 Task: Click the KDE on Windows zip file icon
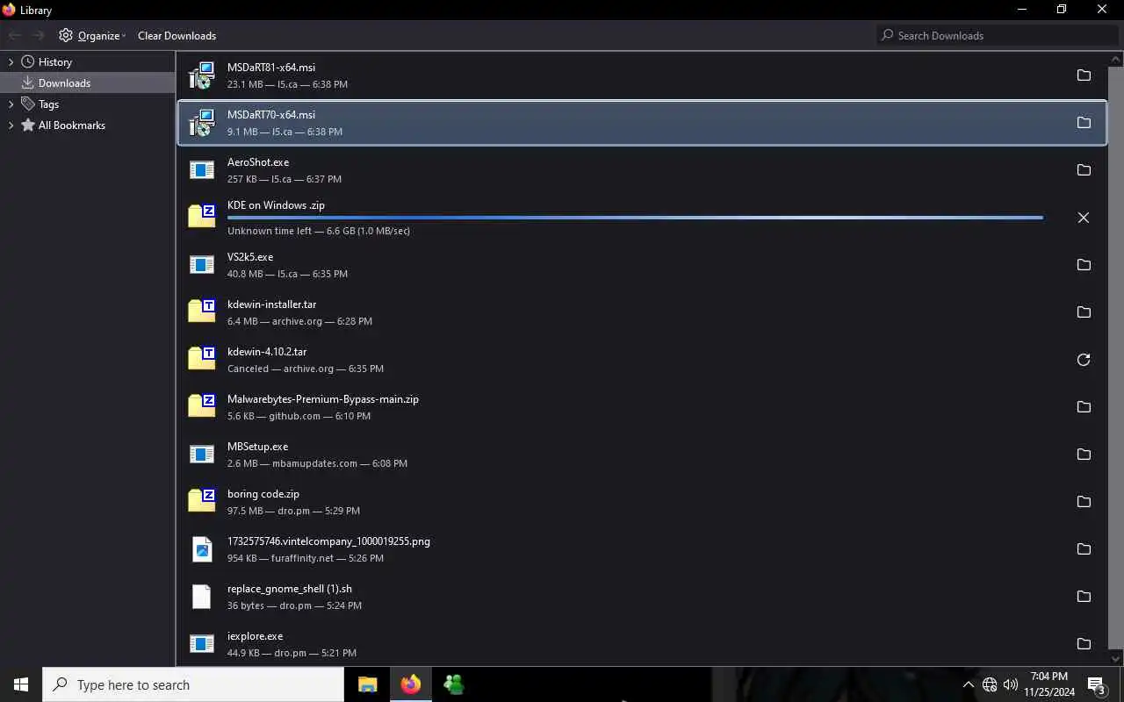(202, 218)
